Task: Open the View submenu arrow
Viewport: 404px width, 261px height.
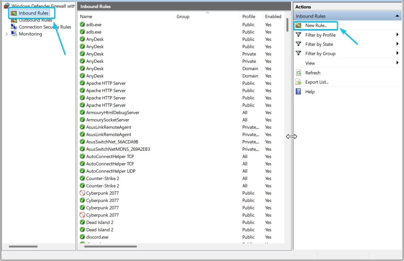Action: tap(397, 63)
